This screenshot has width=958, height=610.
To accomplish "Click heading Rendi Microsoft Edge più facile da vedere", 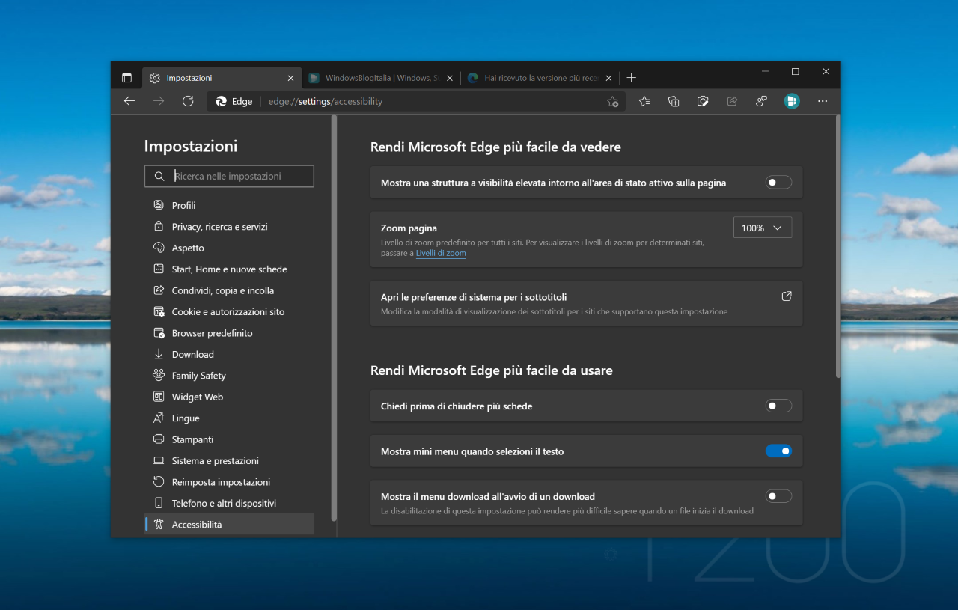I will point(495,147).
